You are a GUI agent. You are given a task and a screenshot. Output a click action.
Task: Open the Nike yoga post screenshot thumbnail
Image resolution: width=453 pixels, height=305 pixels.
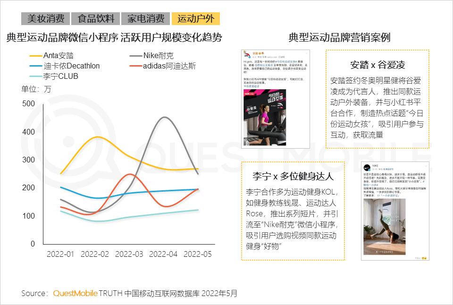395,211
